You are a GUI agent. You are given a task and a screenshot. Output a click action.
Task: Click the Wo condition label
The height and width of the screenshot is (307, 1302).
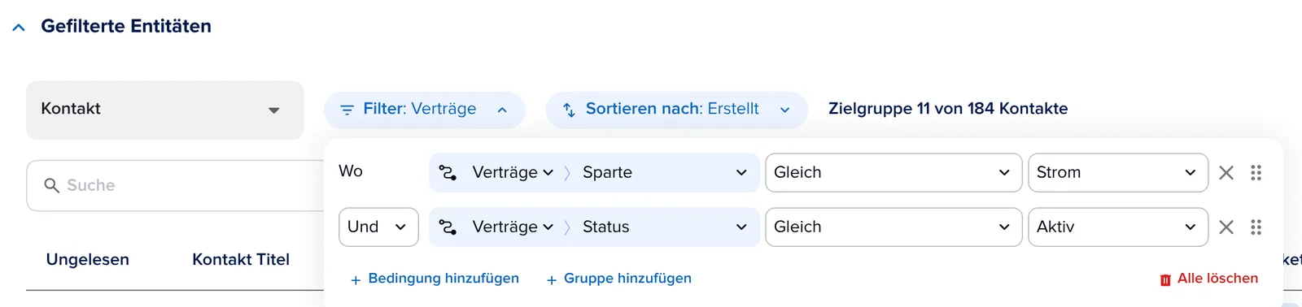(x=351, y=171)
